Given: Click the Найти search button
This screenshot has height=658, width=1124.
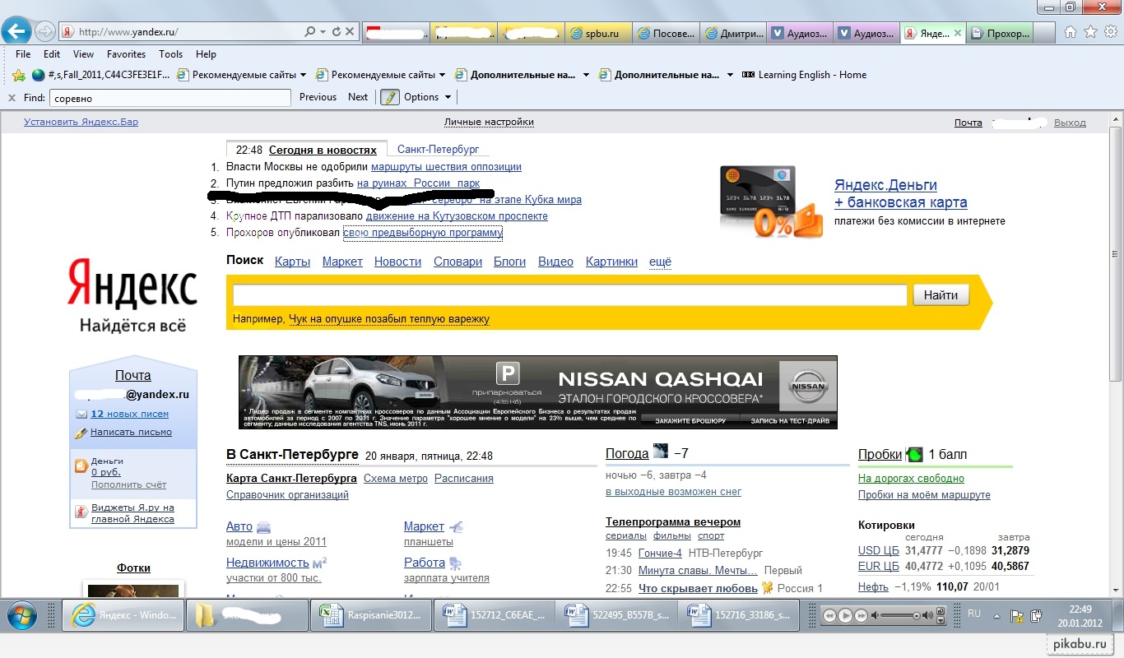Looking at the screenshot, I should tap(941, 295).
